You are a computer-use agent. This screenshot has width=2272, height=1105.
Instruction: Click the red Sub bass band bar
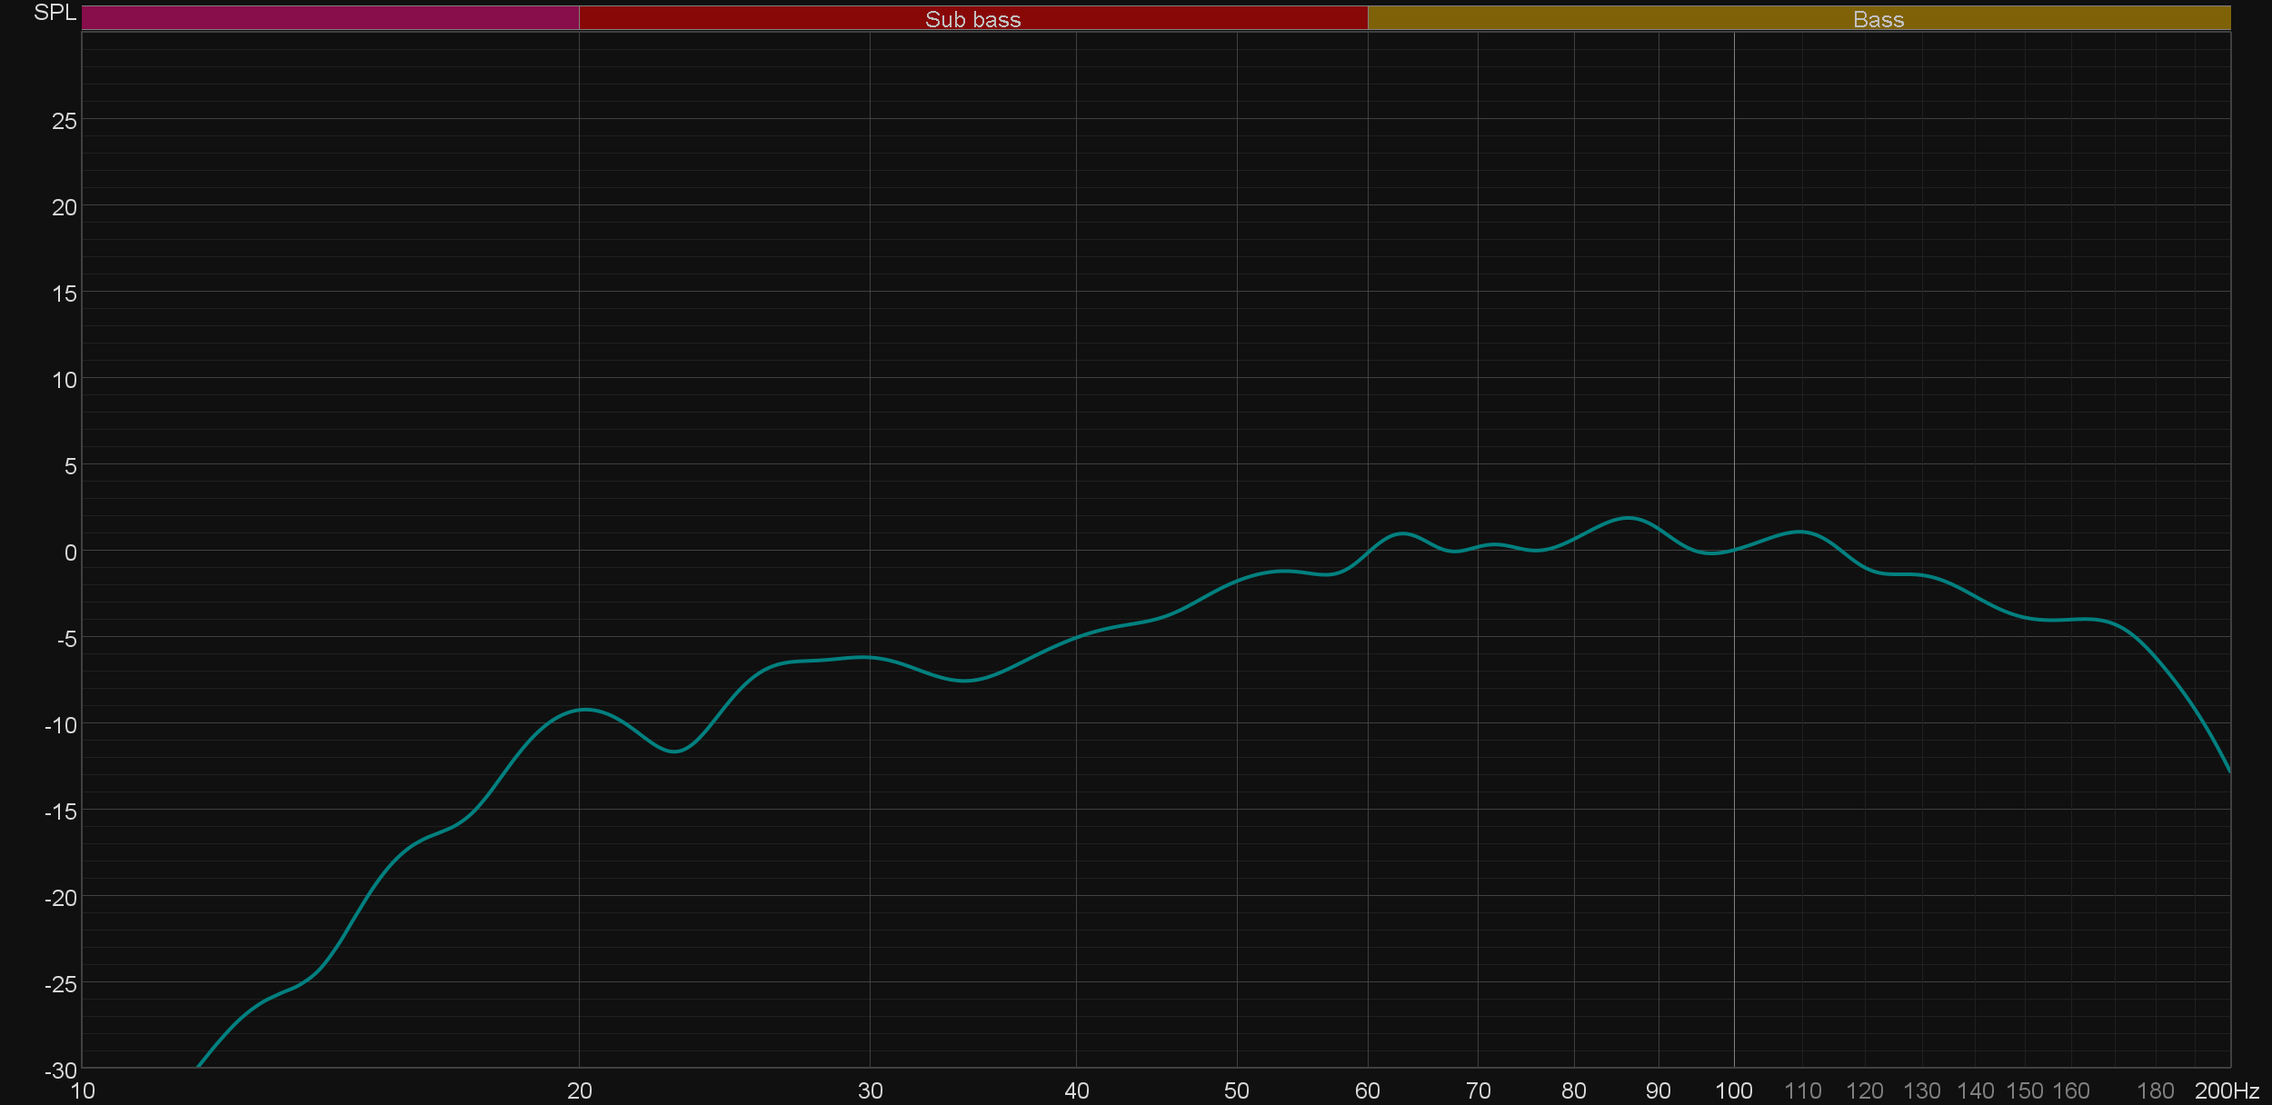(972, 19)
